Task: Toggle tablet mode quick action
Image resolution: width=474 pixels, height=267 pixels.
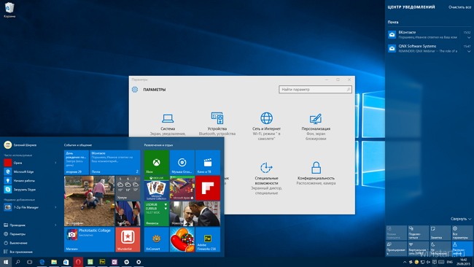Action: [396, 233]
